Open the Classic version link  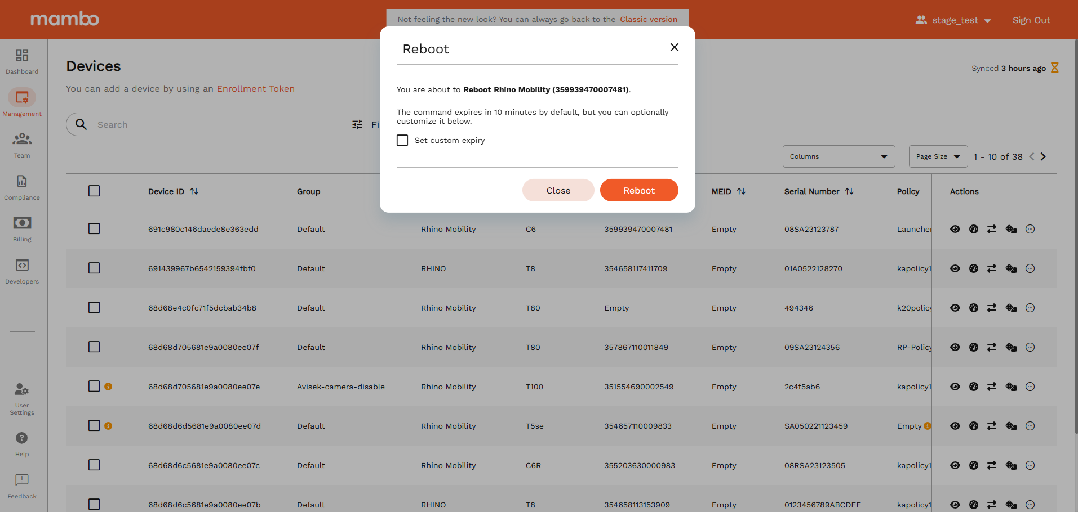(648, 19)
